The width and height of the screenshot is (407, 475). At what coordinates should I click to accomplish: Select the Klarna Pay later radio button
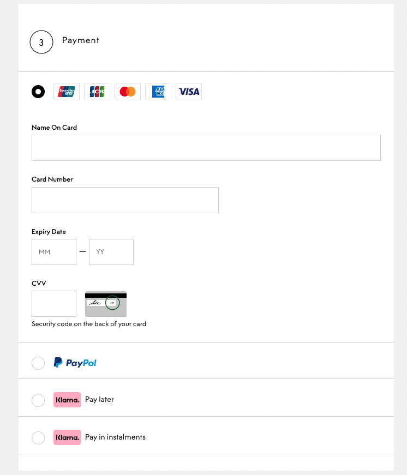pos(38,400)
